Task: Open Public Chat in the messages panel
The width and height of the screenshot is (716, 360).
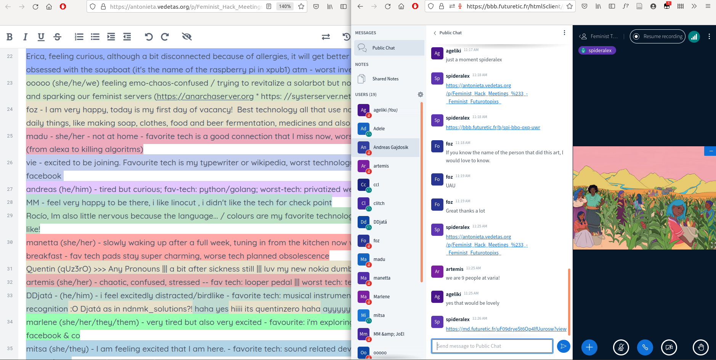Action: [389, 48]
